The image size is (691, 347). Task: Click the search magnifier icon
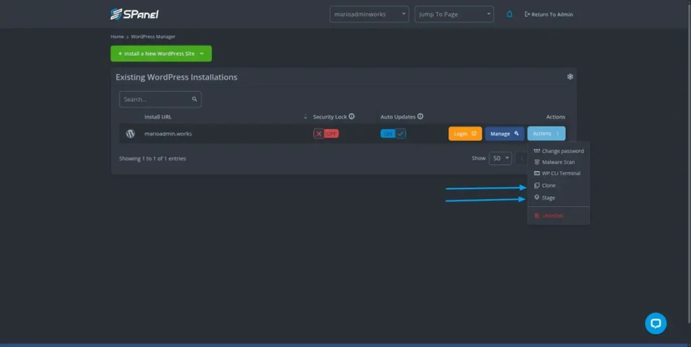coord(194,100)
